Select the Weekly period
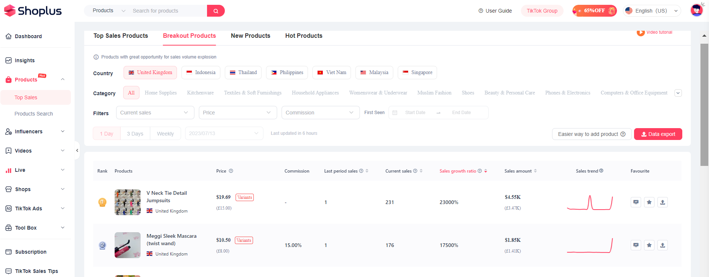Image resolution: width=709 pixels, height=277 pixels. click(x=165, y=134)
